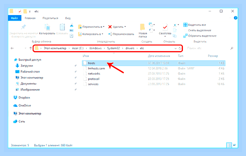Go up one folder level arrow
The image size is (246, 156).
31,48
